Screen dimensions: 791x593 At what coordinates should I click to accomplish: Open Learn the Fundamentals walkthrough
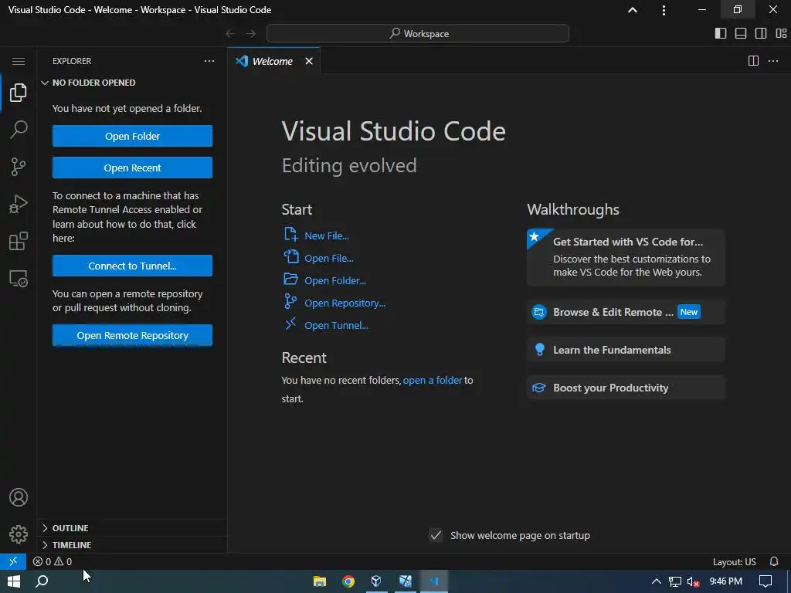click(626, 350)
